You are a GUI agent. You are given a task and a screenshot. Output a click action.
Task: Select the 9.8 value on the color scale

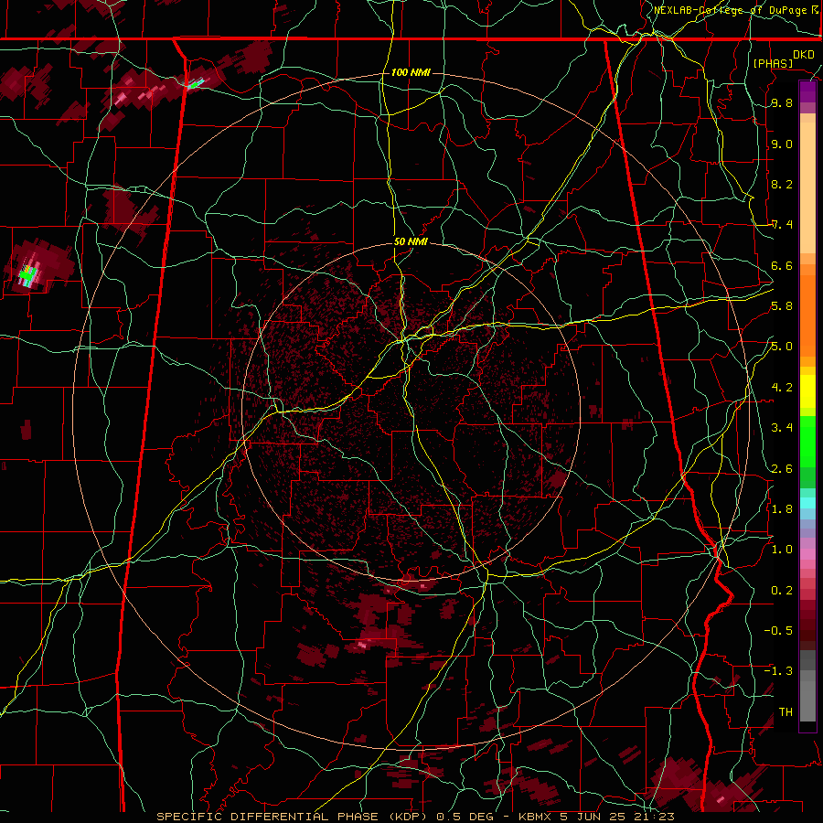click(782, 103)
